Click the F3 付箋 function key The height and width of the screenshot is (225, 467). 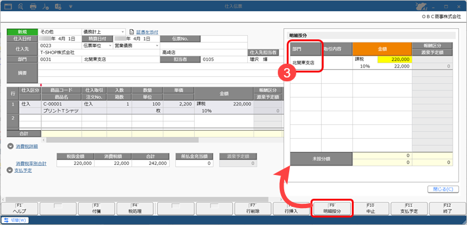point(96,208)
